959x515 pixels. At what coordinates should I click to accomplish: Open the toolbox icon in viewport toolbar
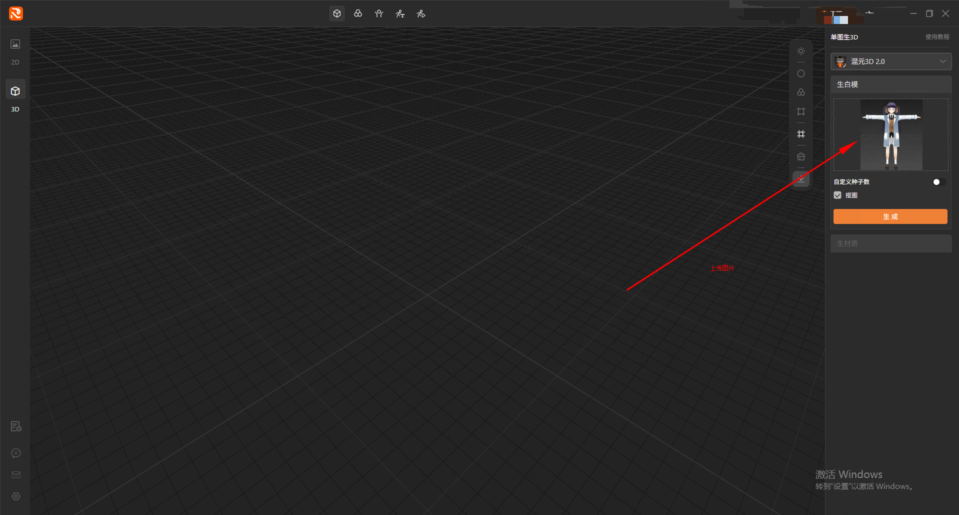pyautogui.click(x=801, y=156)
